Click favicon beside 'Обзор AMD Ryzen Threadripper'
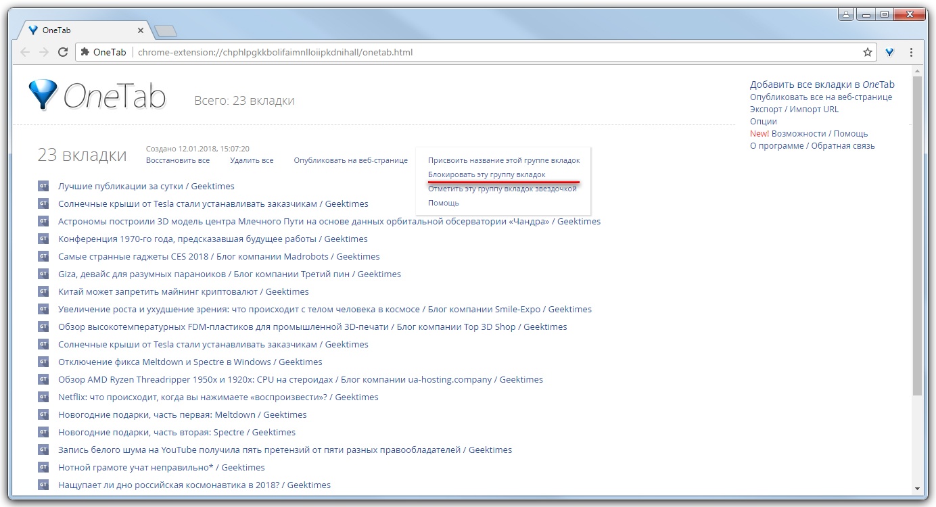This screenshot has height=507, width=936. click(x=43, y=379)
